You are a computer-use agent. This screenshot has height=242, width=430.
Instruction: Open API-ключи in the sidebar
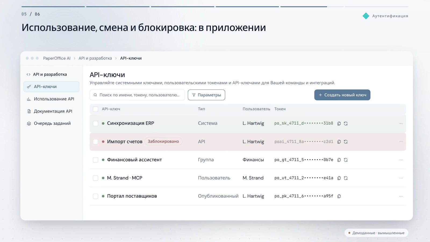51,87
